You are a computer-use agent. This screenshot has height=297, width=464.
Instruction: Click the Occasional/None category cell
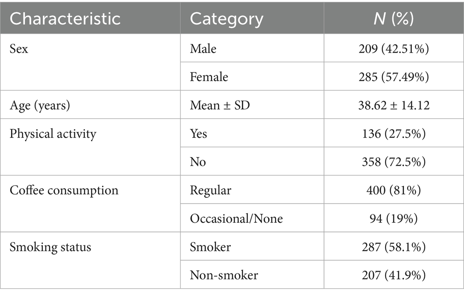click(236, 219)
